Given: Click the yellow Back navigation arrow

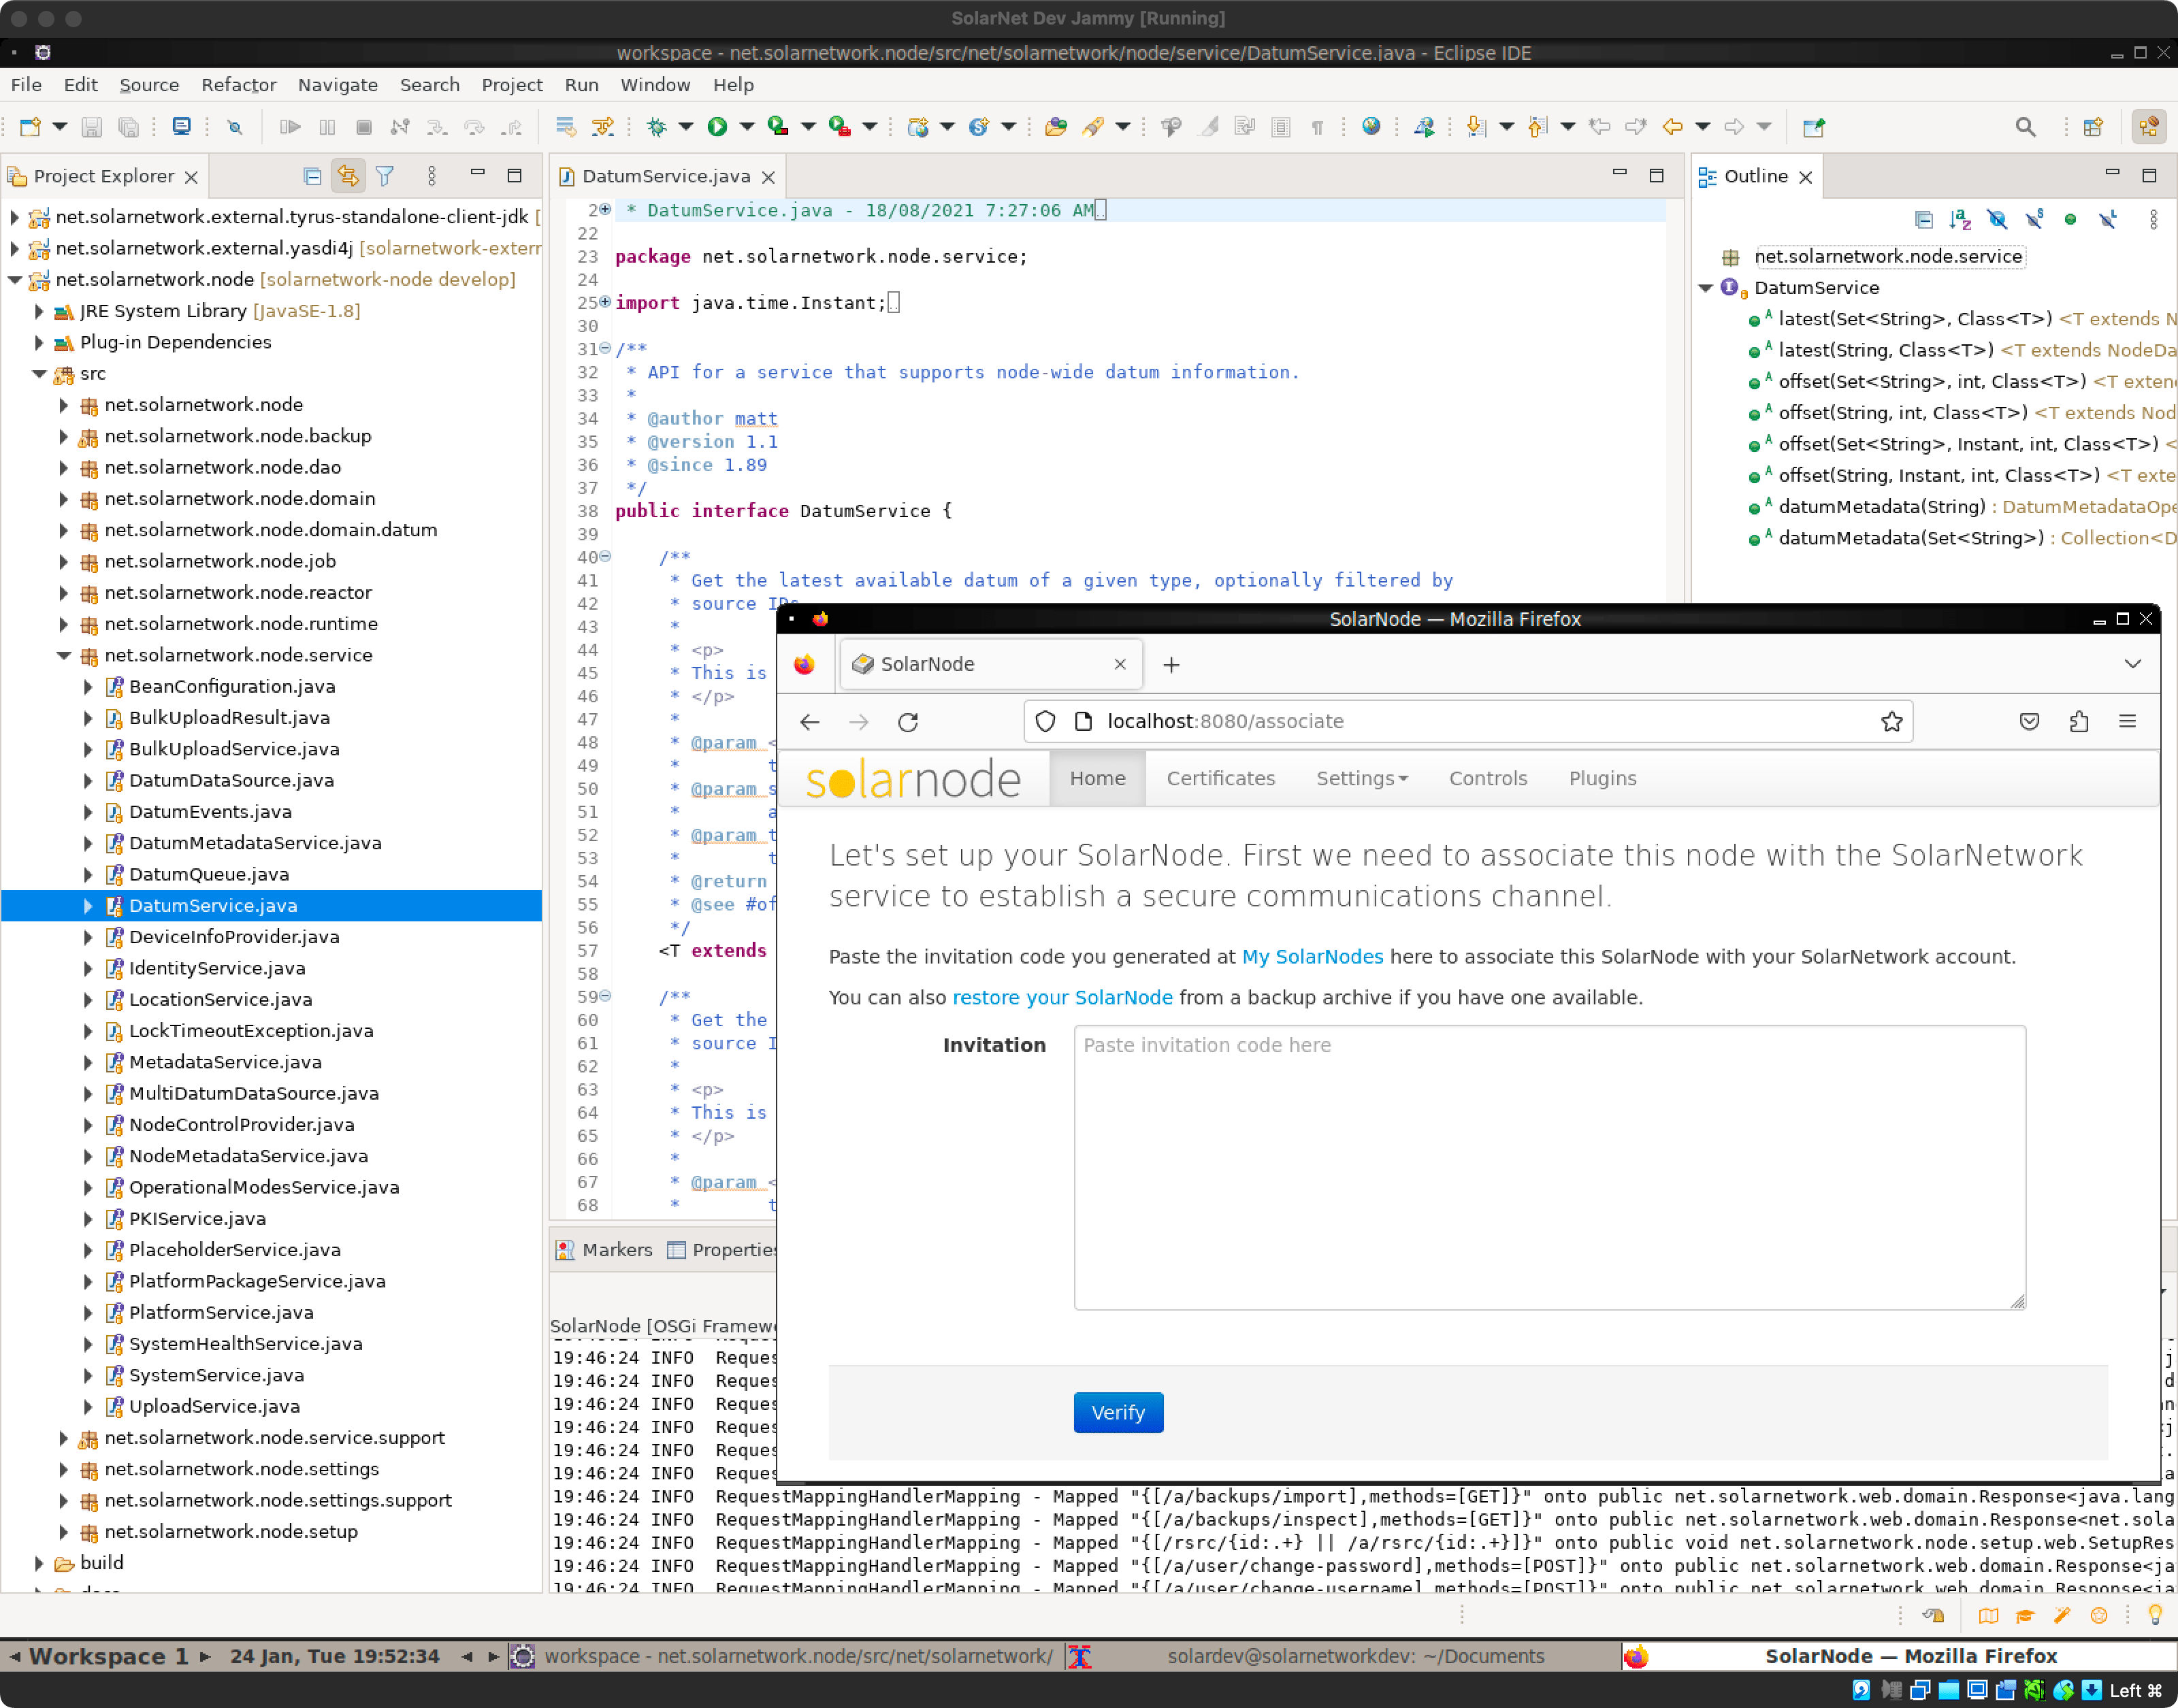Looking at the screenshot, I should (1672, 127).
